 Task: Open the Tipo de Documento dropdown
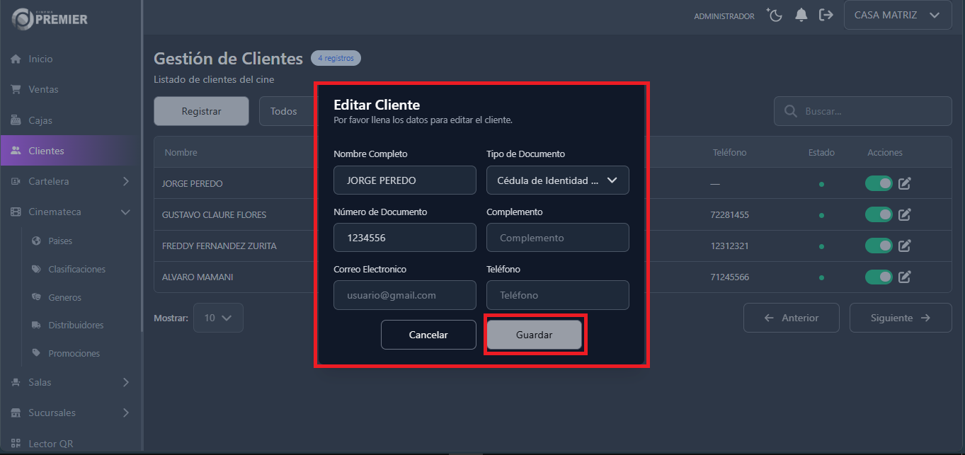(x=557, y=180)
